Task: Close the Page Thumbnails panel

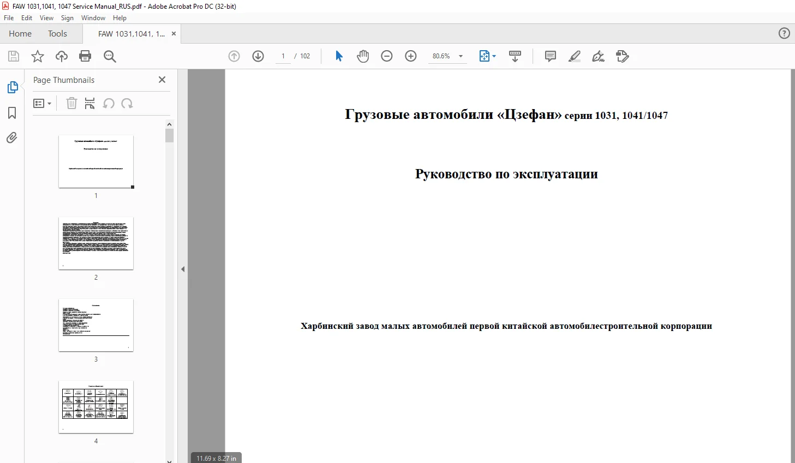Action: (162, 80)
